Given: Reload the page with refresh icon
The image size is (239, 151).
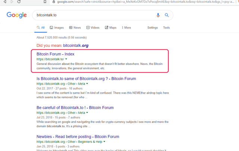Looking at the screenshot, I should (19, 1).
